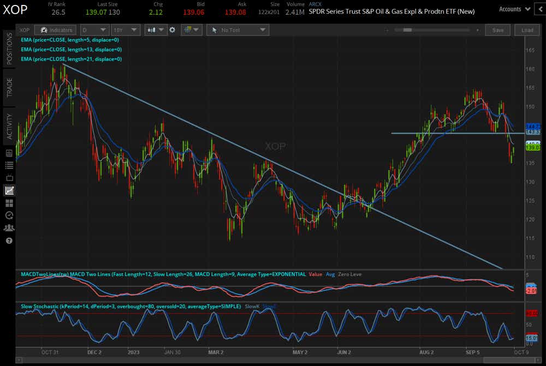Click the Ask price 139.08
Viewport: 546px width, 366px height.
(235, 12)
